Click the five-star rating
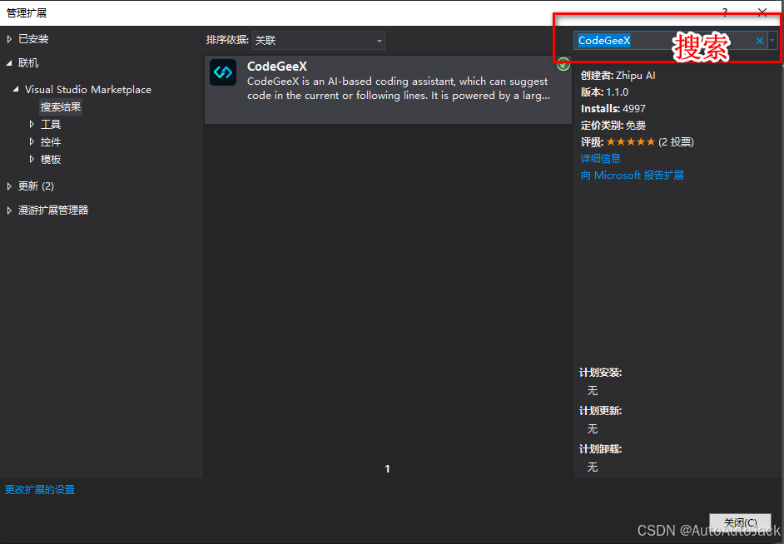 (x=631, y=142)
